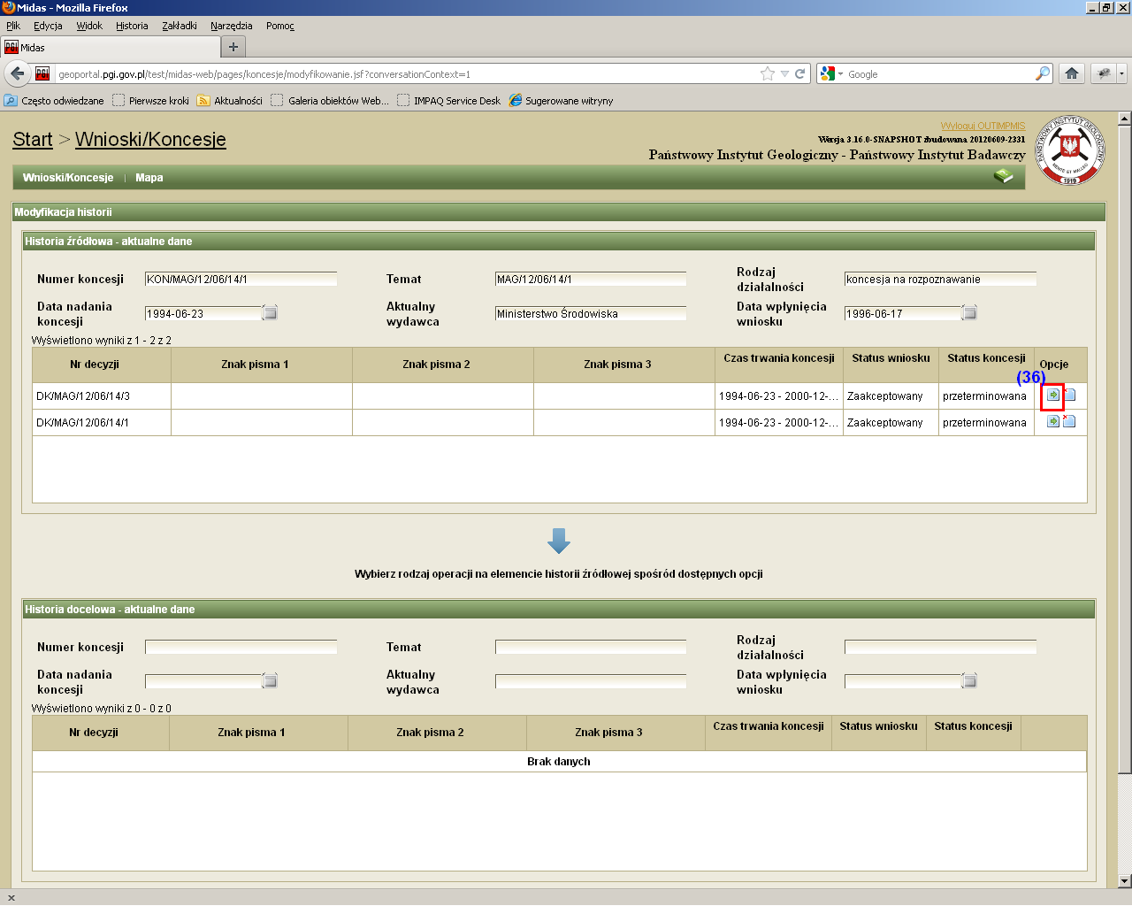Close the add-on bar with X
Viewport: 1132px width, 906px height.
click(x=11, y=897)
